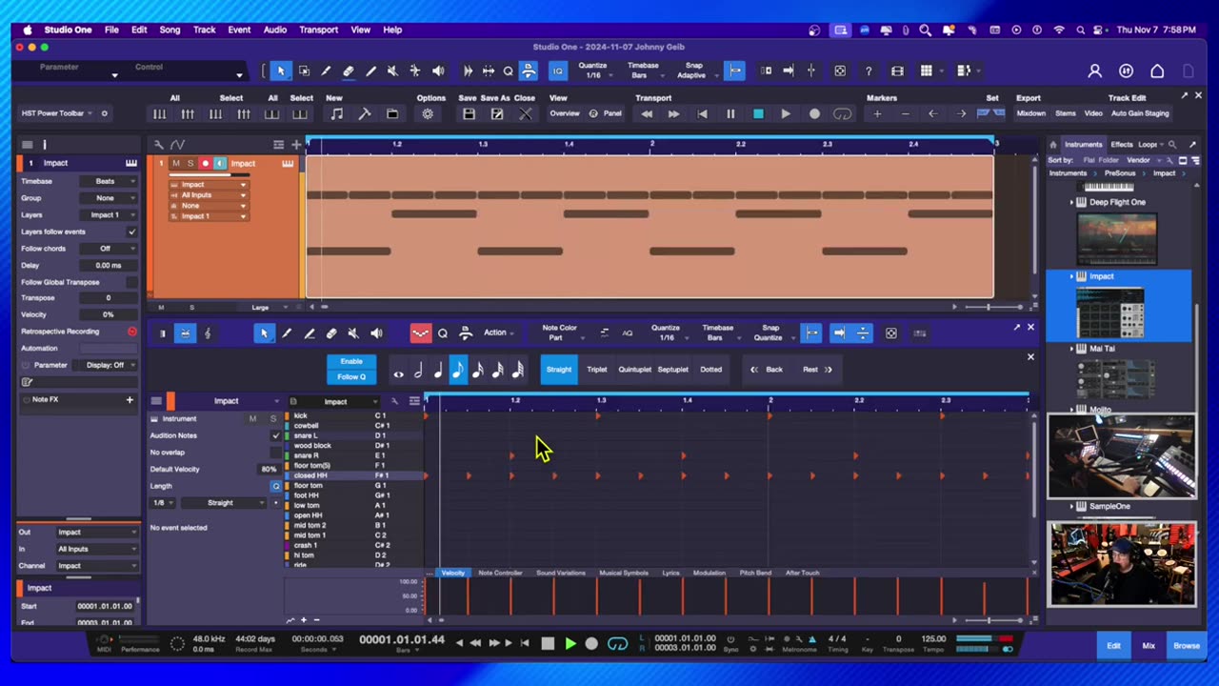This screenshot has height=686, width=1219.
Task: Select the Eraser tool in the top toolbar
Action: pyautogui.click(x=349, y=71)
